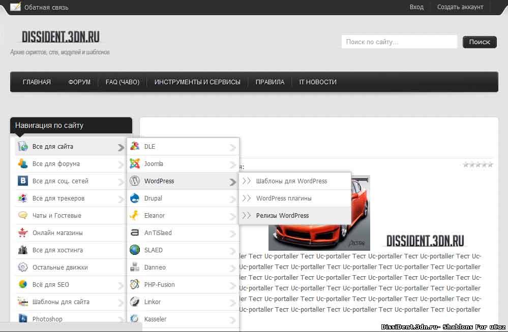The width and height of the screenshot is (508, 332).
Task: Focus the Поиск по сайту search field
Action: pos(399,42)
